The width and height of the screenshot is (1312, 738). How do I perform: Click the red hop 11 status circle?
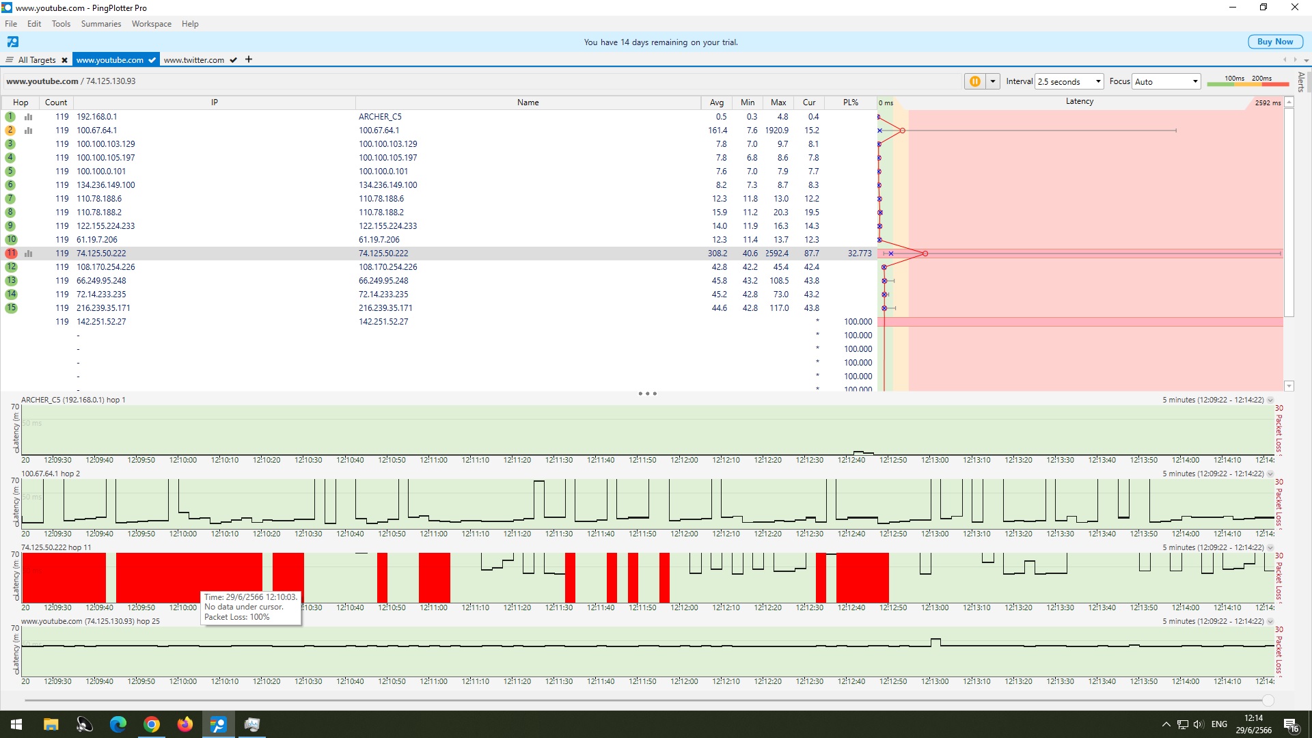click(x=11, y=254)
